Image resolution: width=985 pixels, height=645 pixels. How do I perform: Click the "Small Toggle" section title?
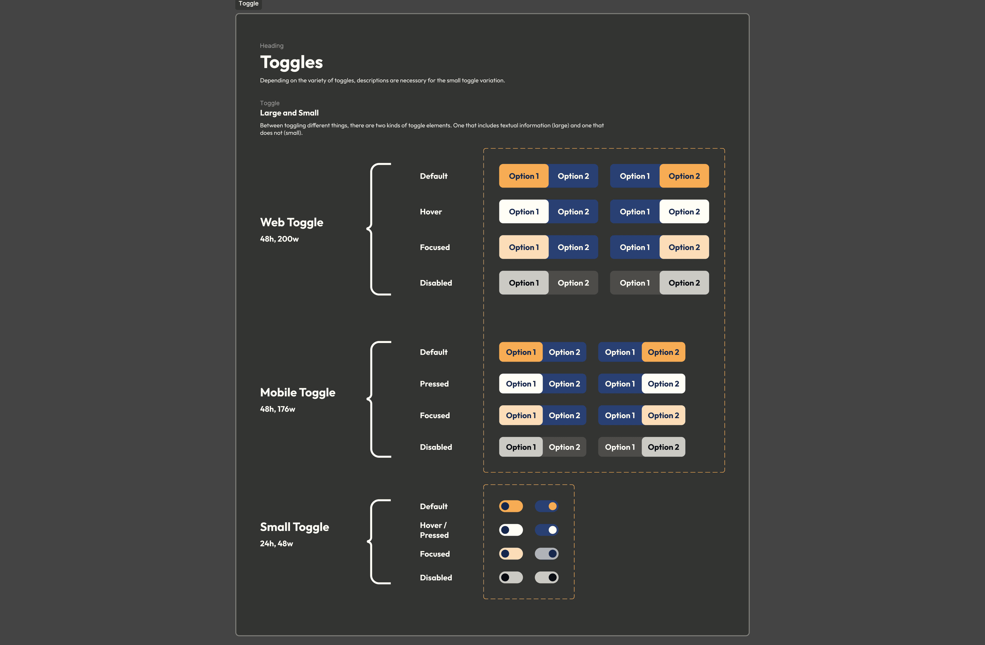pos(294,527)
